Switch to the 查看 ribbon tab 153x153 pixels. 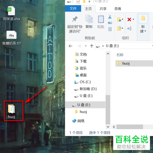point(118,9)
